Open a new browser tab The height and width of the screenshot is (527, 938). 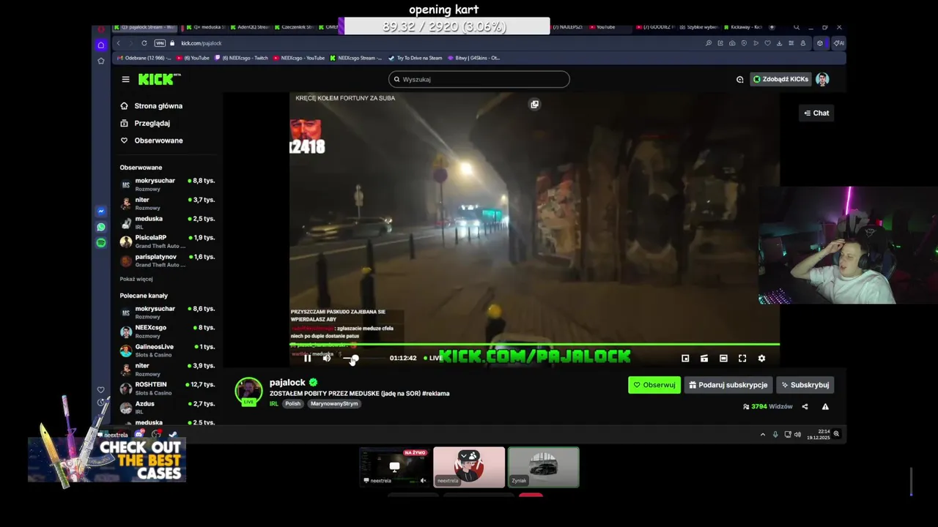pos(772,27)
